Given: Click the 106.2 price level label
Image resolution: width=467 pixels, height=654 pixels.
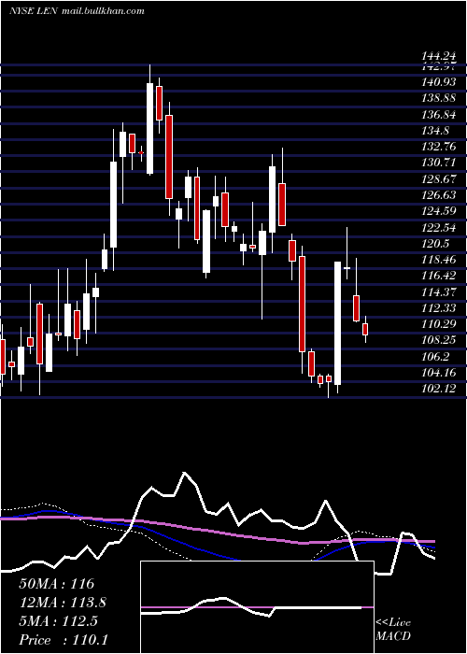Looking at the screenshot, I should tap(435, 356).
